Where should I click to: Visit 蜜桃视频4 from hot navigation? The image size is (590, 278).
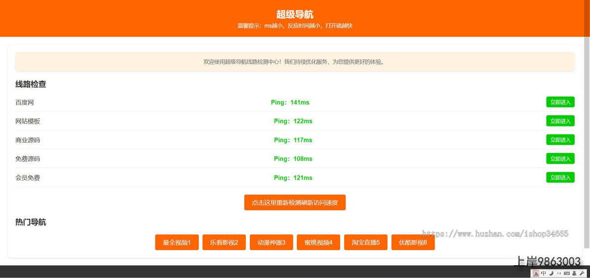[x=318, y=242]
